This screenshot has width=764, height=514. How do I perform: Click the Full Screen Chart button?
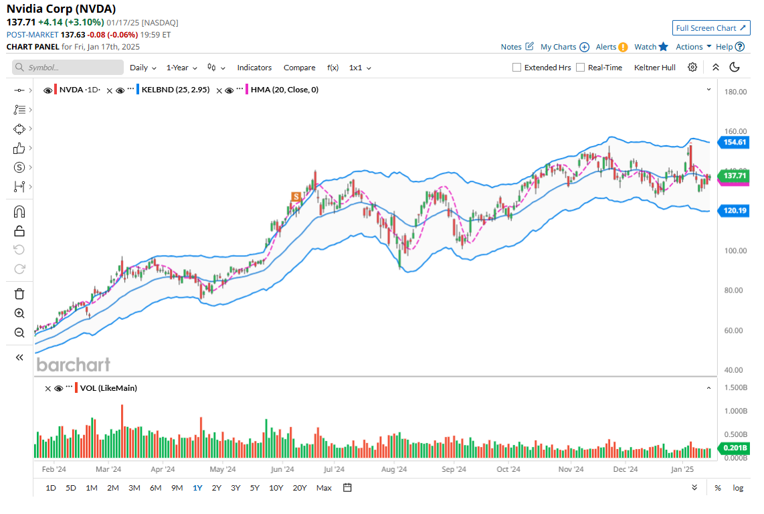click(710, 28)
